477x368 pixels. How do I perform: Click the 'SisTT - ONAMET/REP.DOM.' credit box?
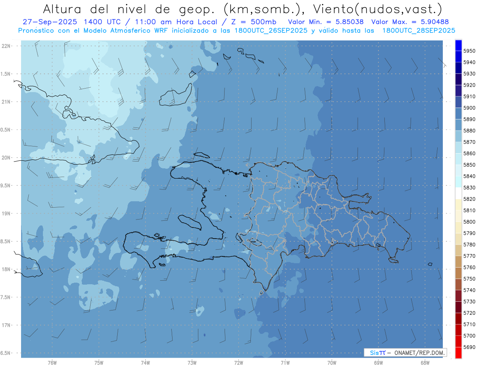(405, 353)
